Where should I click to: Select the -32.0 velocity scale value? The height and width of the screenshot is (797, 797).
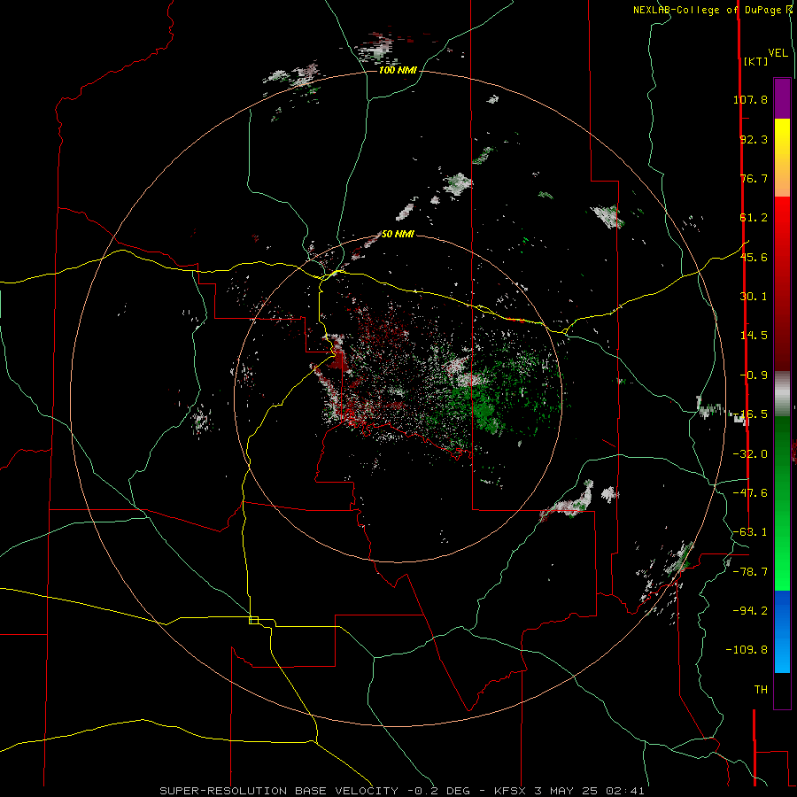click(x=750, y=454)
